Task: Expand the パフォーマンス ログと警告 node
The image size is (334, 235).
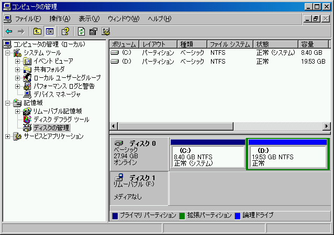Action: point(17,86)
